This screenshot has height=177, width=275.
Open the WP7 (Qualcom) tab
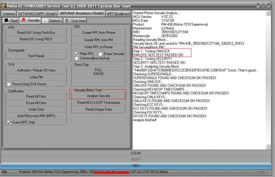tap(118, 13)
